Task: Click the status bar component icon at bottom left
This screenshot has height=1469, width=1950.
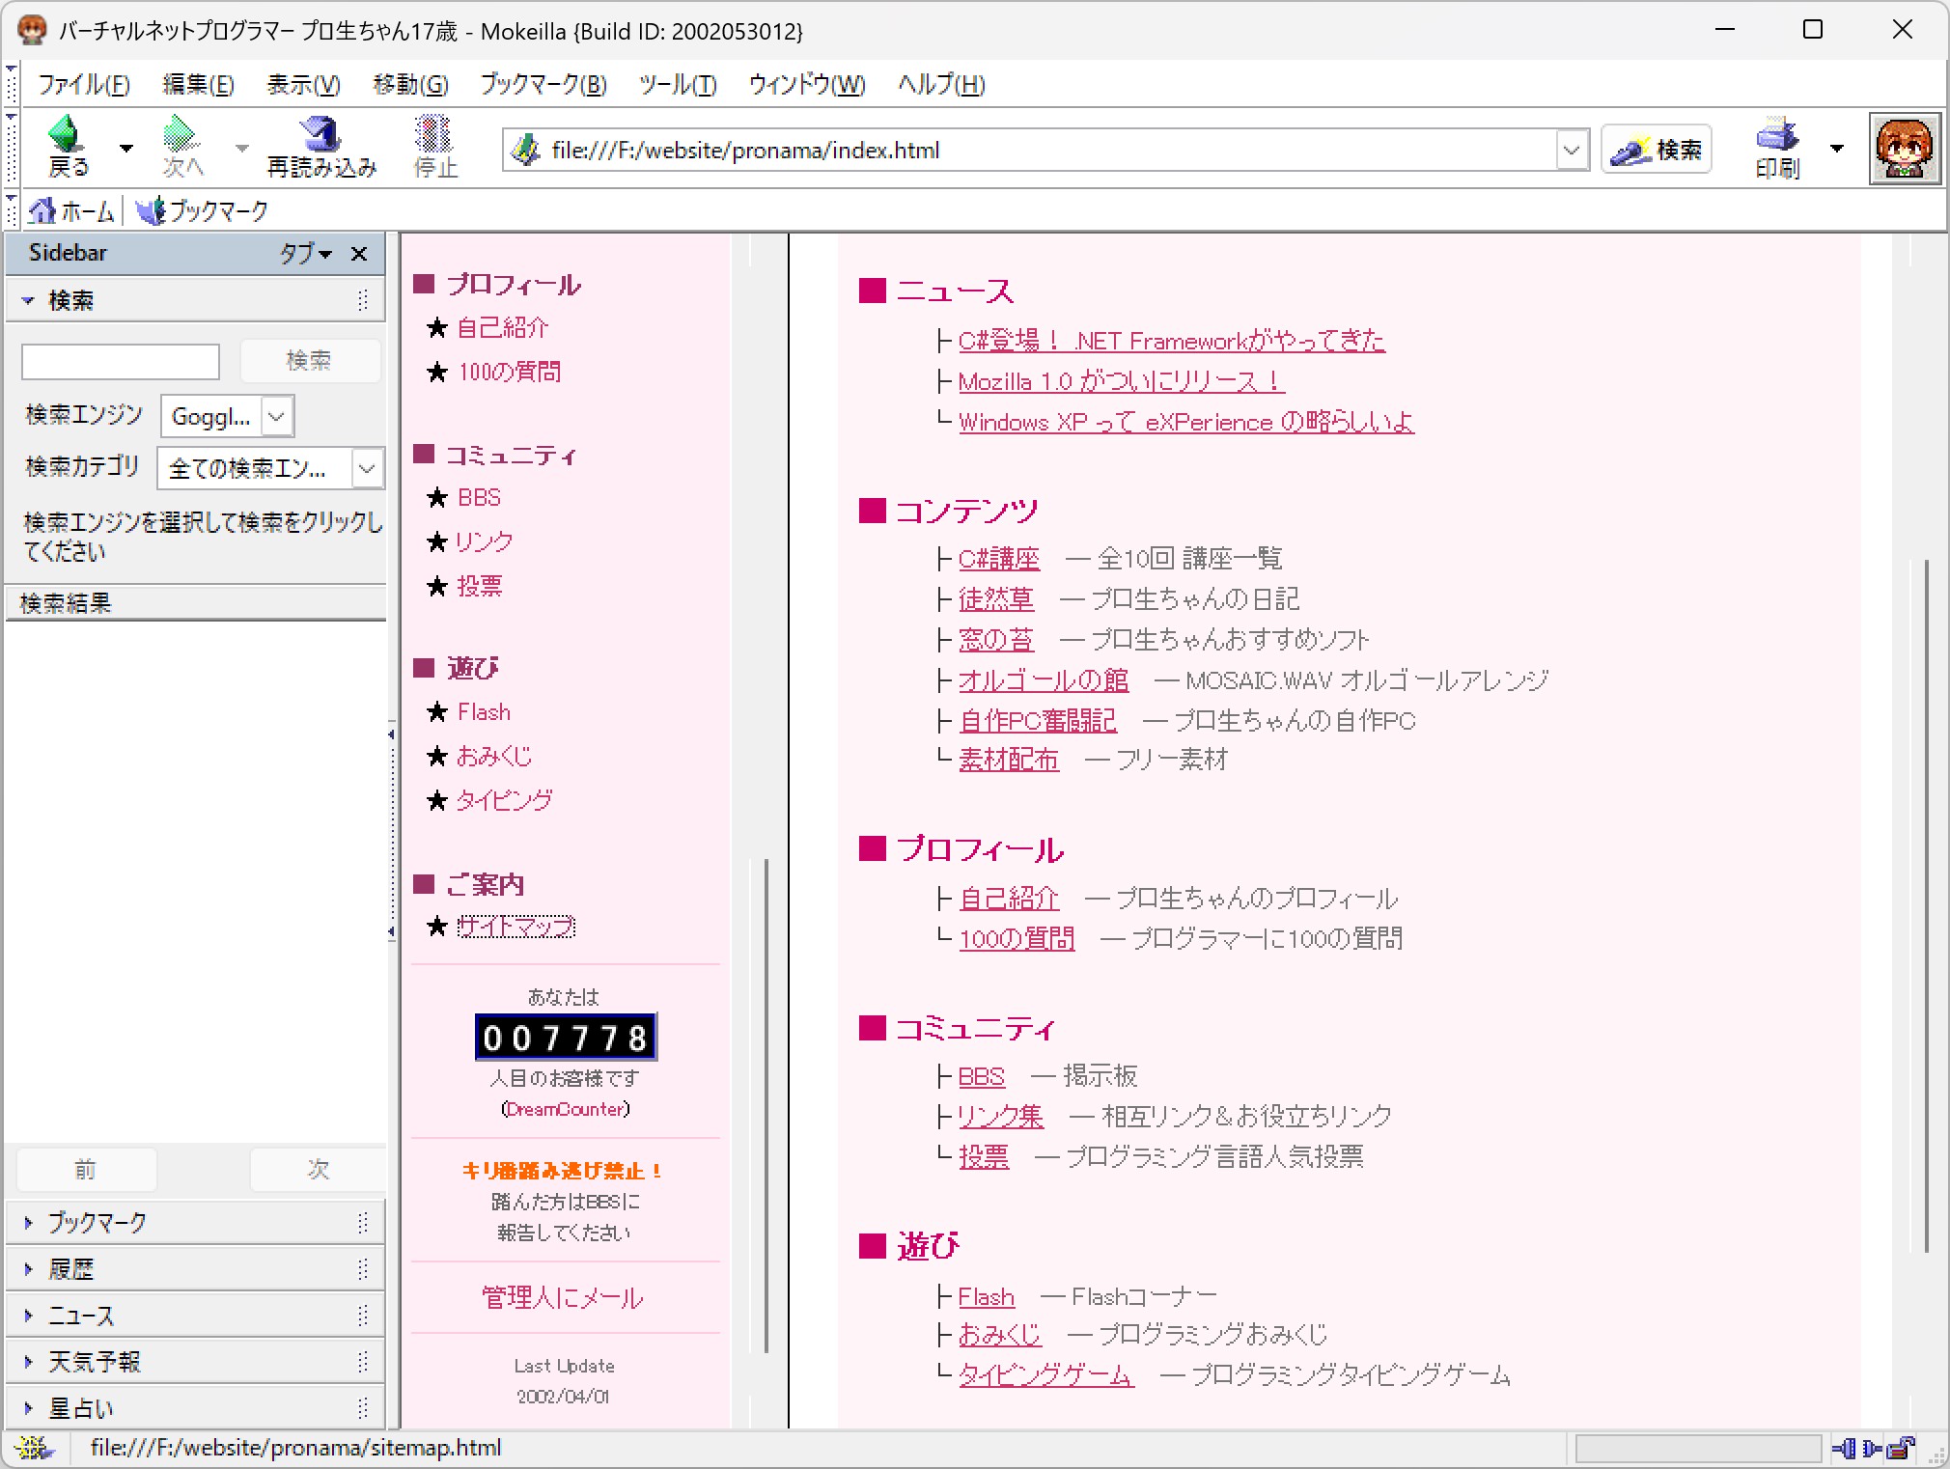Action: click(35, 1447)
